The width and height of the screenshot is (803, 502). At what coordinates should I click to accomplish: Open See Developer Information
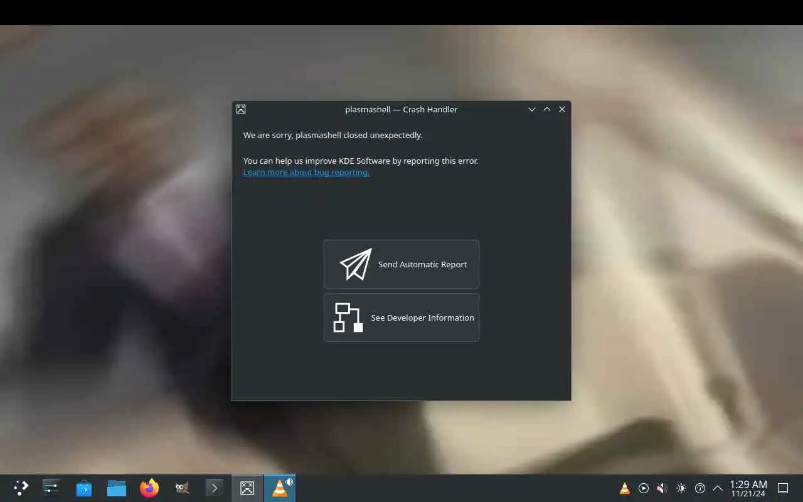tap(401, 318)
